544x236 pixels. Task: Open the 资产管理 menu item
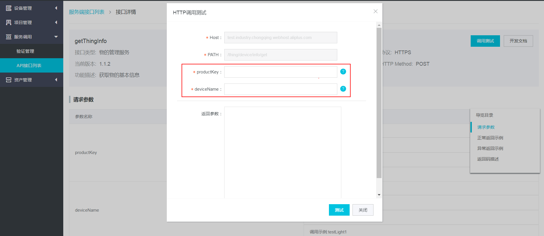coord(32,80)
